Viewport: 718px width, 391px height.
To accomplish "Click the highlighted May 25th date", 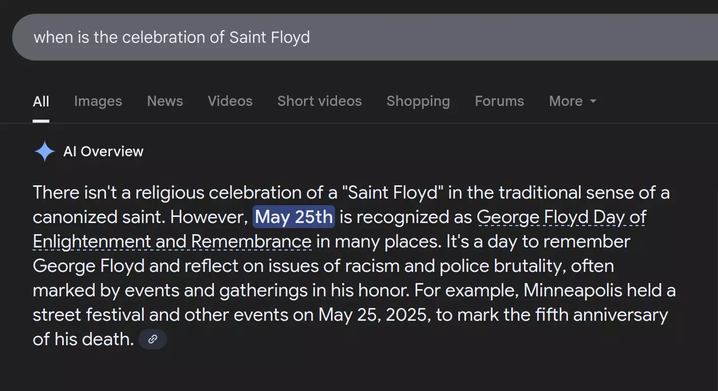I will [x=294, y=217].
